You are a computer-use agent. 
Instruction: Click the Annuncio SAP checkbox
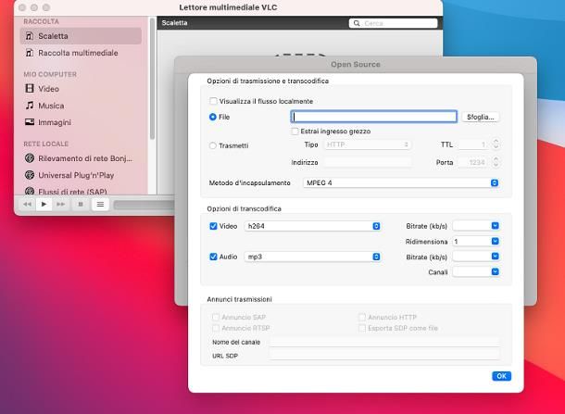tap(216, 317)
